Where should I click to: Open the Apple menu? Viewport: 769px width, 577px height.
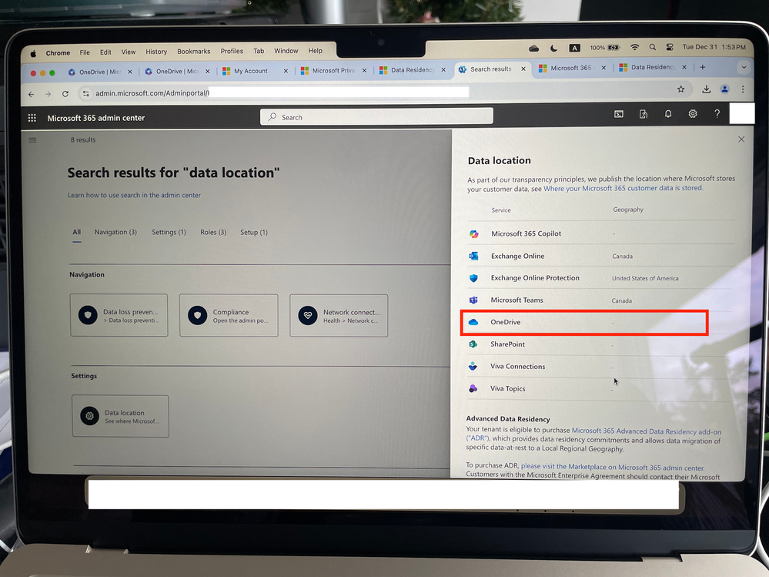33,53
